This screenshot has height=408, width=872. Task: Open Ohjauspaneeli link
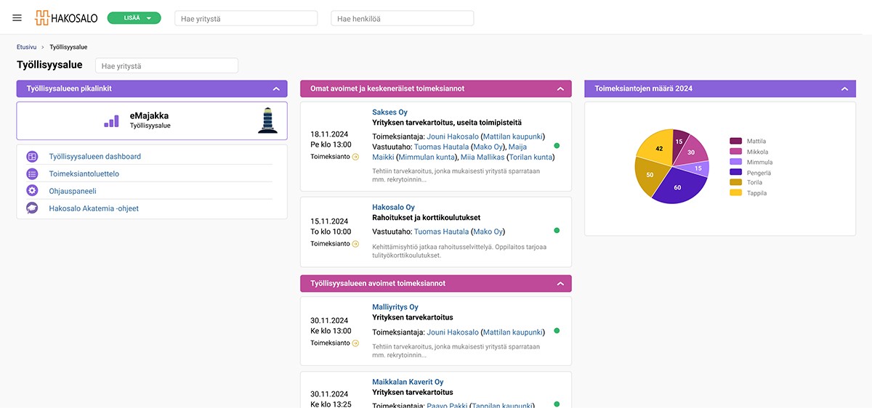73,192
